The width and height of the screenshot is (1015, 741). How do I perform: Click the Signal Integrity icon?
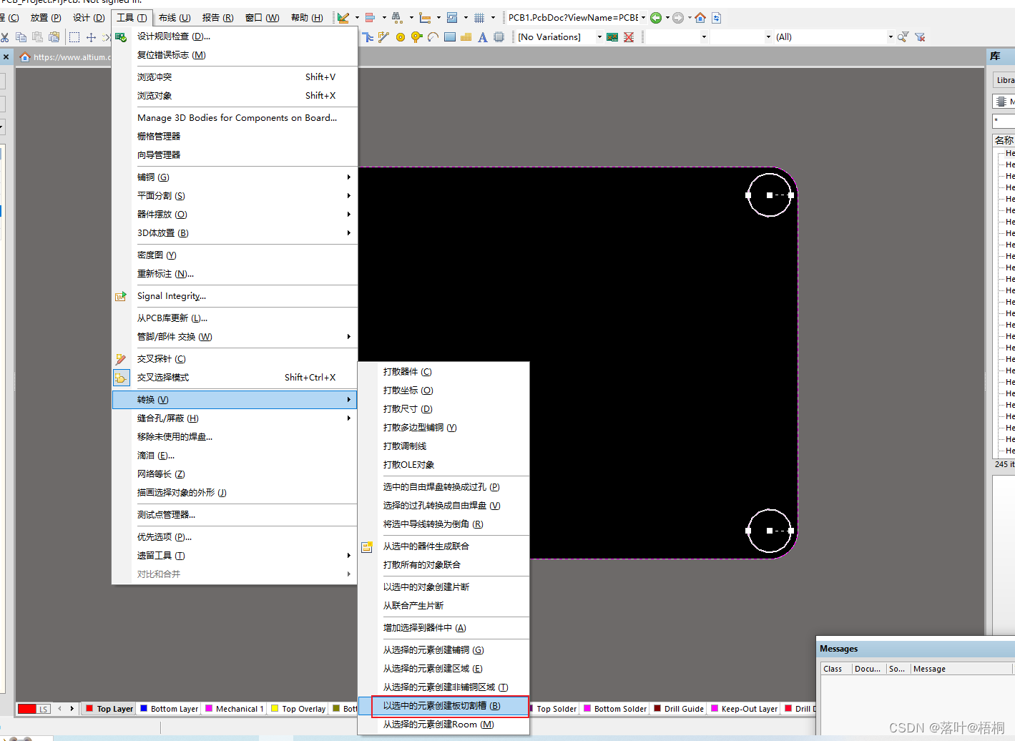[121, 296]
